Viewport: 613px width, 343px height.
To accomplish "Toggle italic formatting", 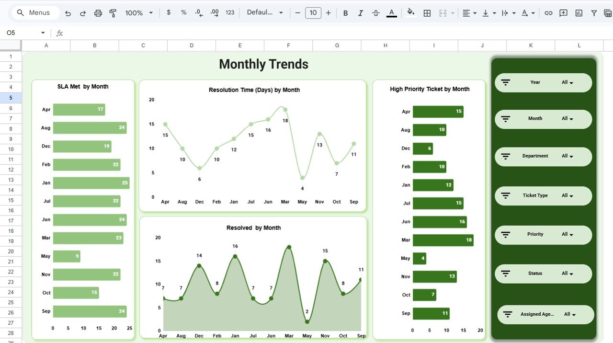I will [x=361, y=13].
